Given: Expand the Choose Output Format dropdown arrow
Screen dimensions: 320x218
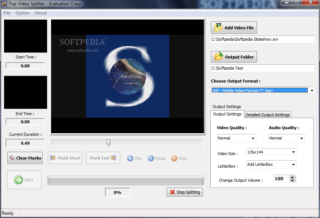Looking at the screenshot, I should pyautogui.click(x=312, y=90).
